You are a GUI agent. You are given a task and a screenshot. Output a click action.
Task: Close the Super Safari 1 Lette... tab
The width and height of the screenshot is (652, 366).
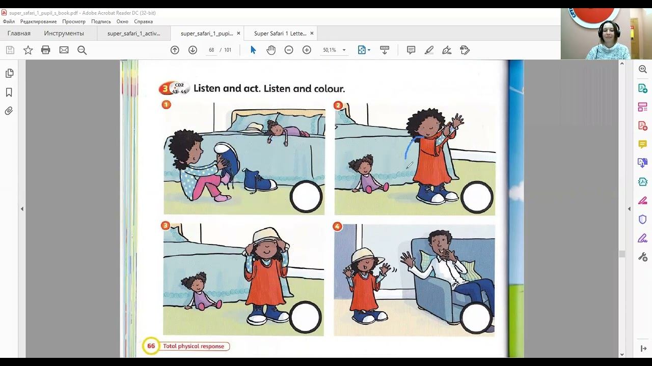(312, 34)
